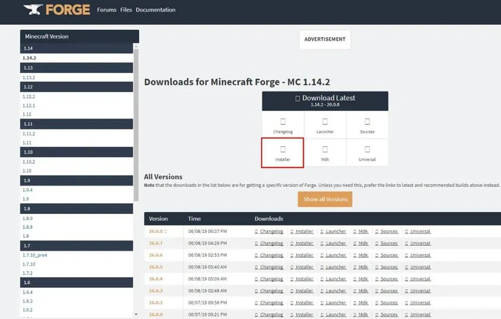Select Minecraft version 1.6.4 in sidebar
This screenshot has width=501, height=319.
pyautogui.click(x=28, y=292)
